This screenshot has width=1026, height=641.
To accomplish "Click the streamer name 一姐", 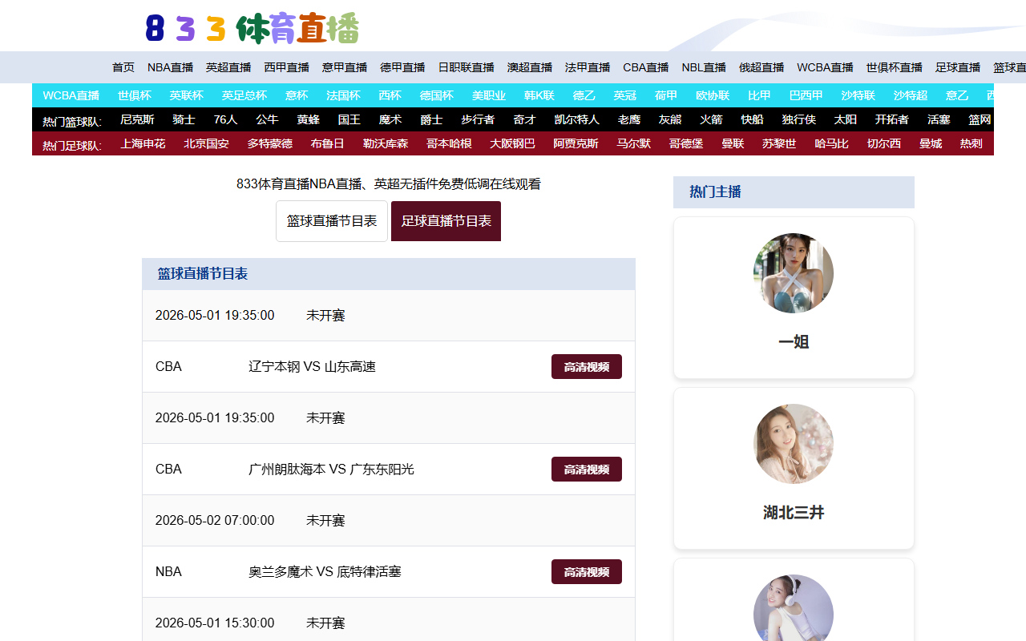I will tap(794, 342).
